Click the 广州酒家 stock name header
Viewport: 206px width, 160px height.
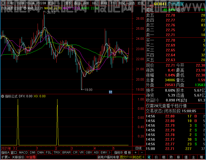pyautogui.click(x=176, y=4)
